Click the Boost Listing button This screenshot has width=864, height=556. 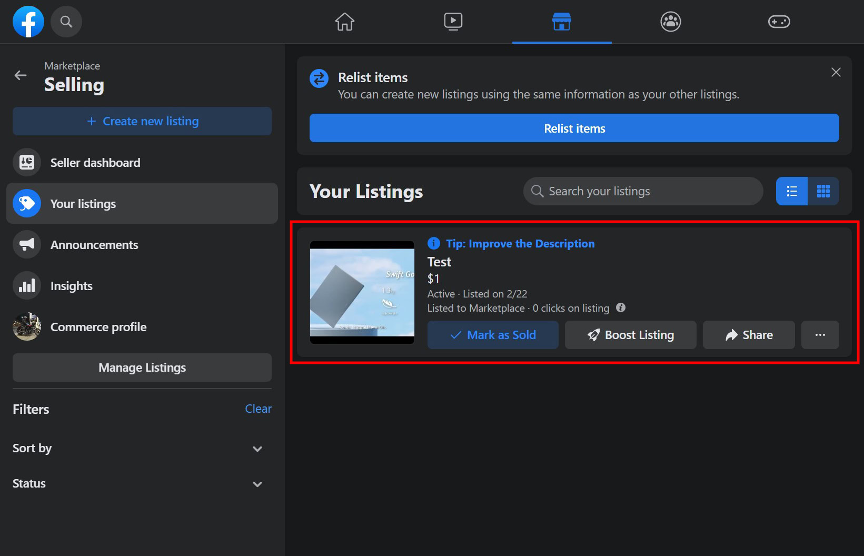tap(630, 335)
